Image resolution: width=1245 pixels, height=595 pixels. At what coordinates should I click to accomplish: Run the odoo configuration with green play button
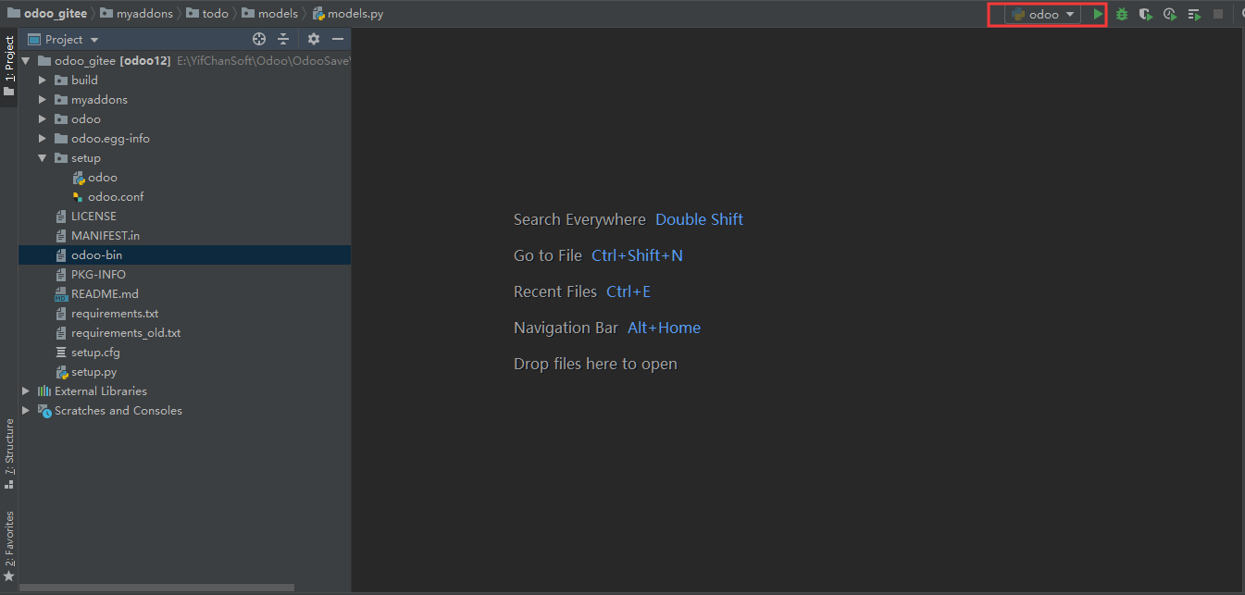1097,14
